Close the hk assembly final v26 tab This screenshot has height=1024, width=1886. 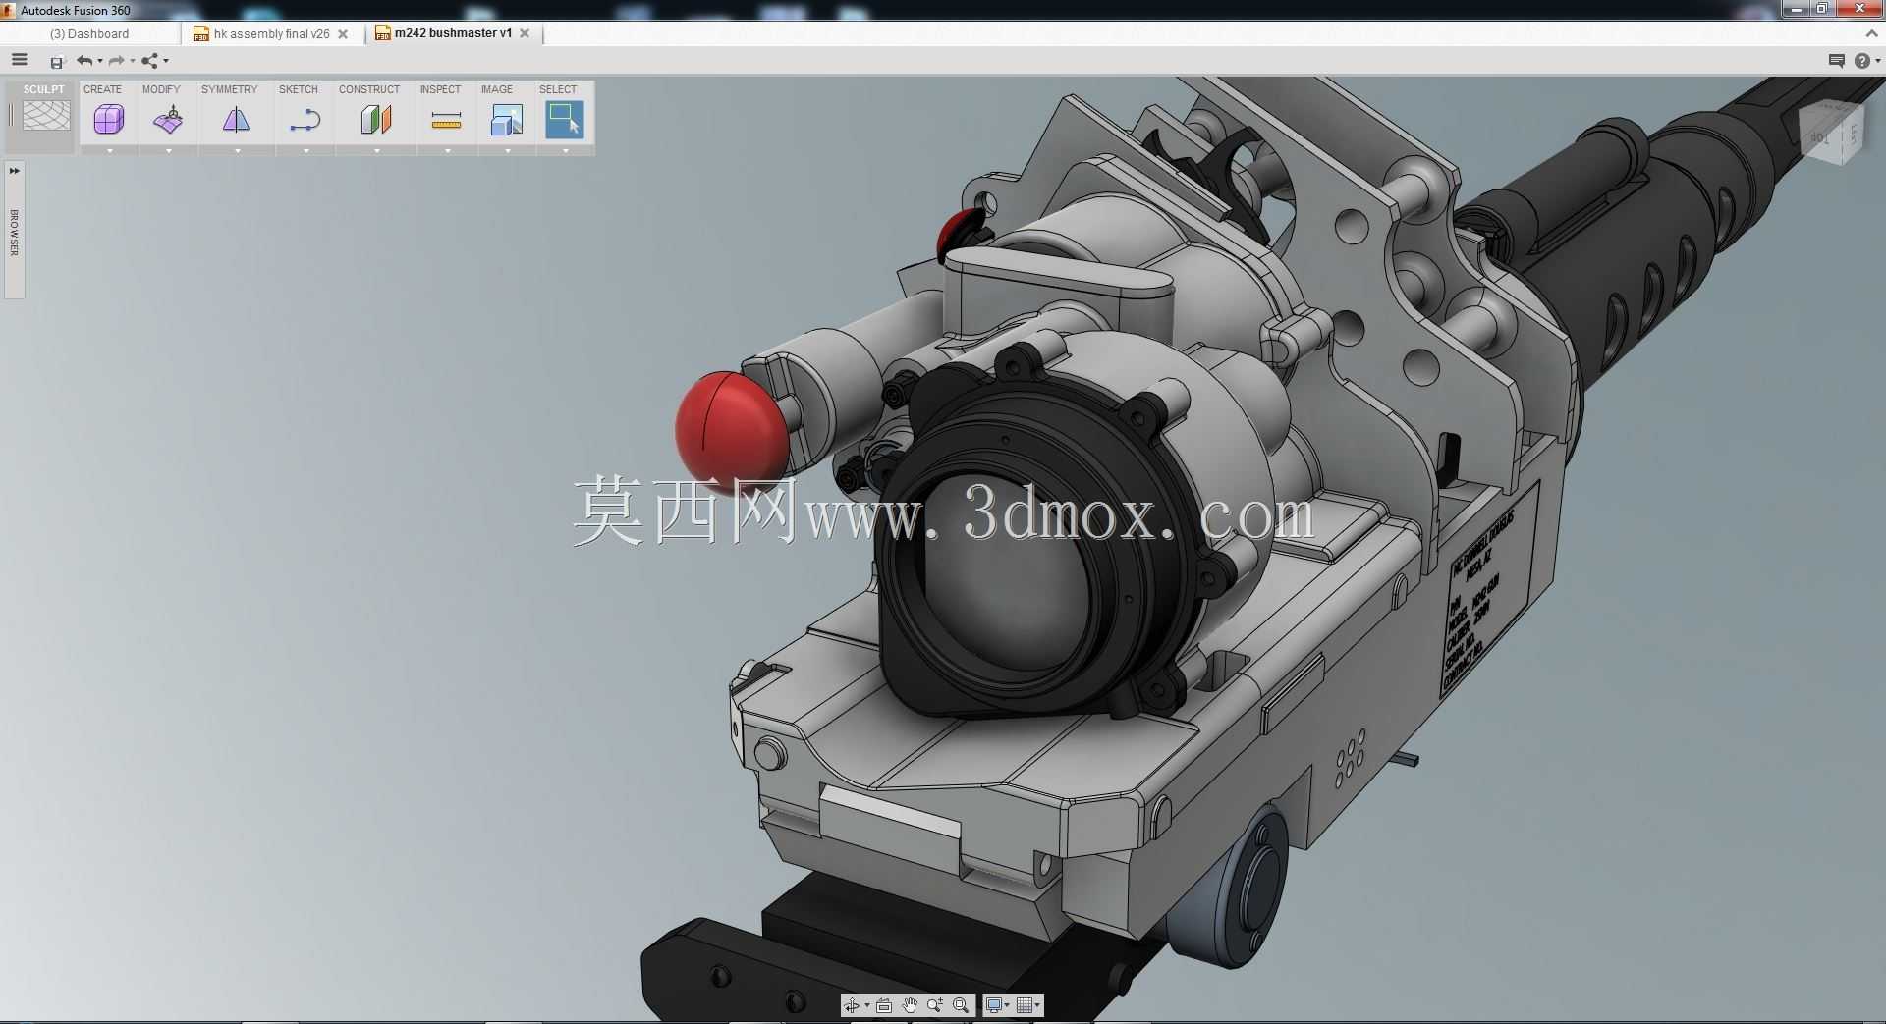(x=343, y=33)
